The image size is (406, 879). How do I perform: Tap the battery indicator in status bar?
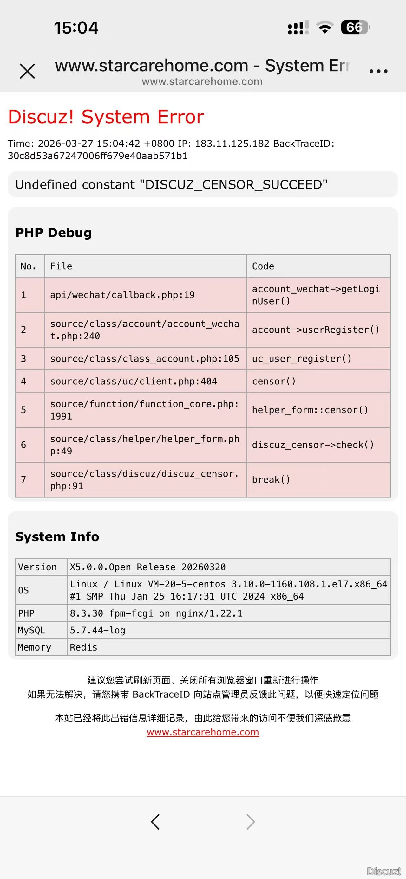355,27
